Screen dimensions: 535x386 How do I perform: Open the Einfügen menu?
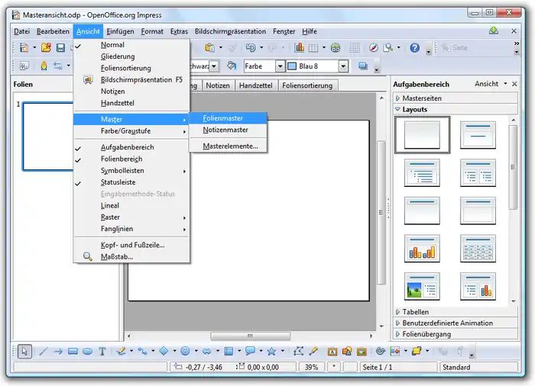pyautogui.click(x=120, y=31)
